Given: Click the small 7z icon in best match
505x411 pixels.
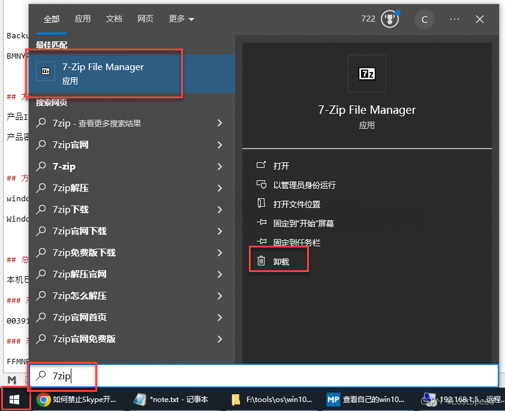Looking at the screenshot, I should point(46,71).
